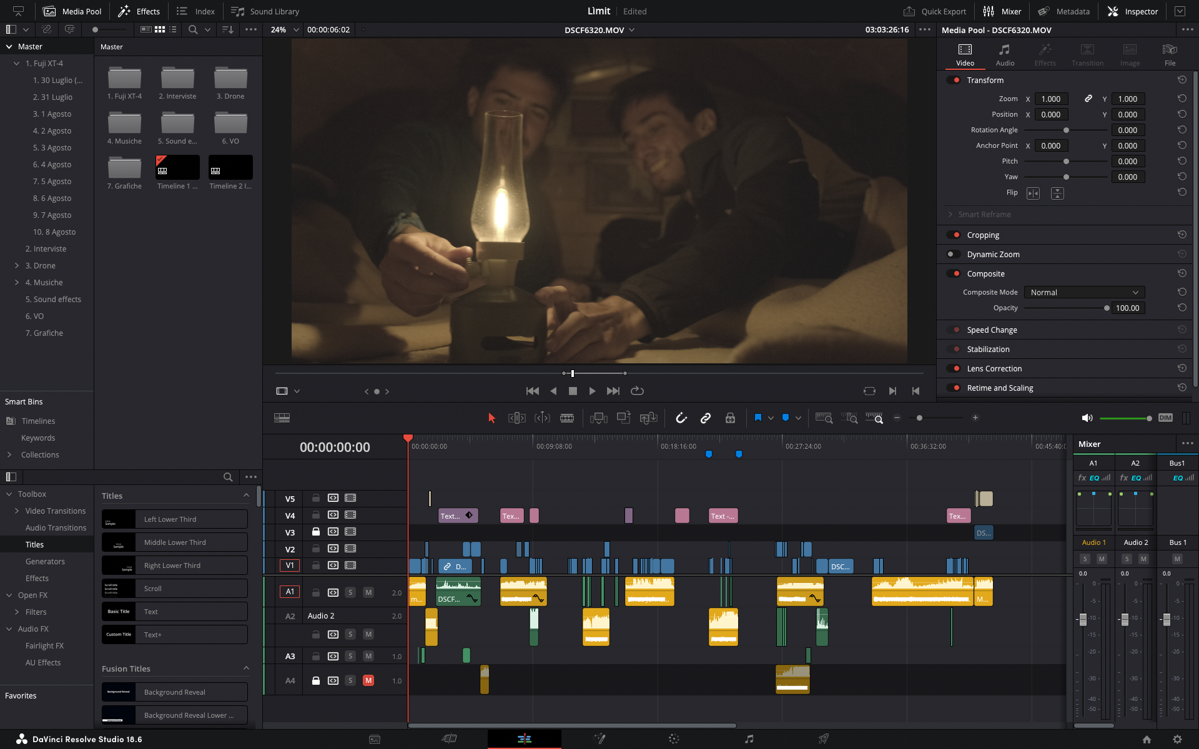Play the clip in viewer
Viewport: 1199px width, 749px height.
pos(592,391)
